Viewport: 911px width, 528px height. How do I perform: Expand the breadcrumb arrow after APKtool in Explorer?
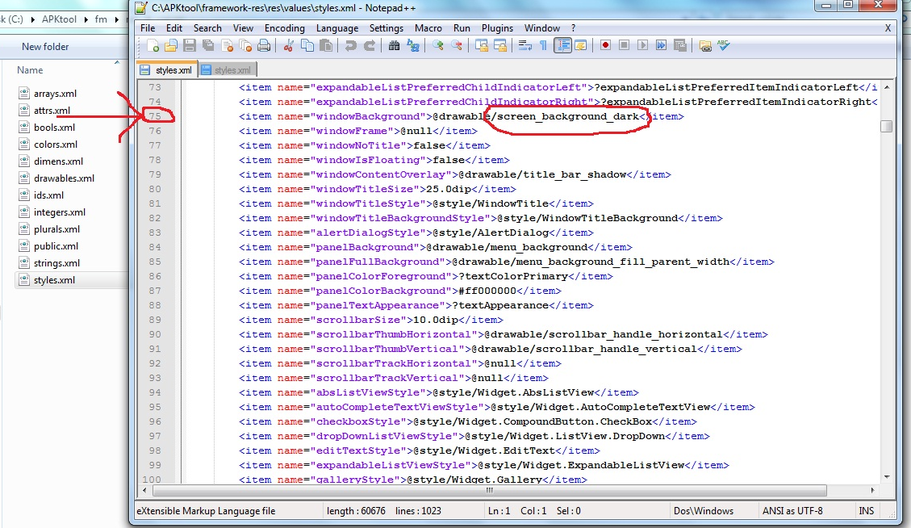86,19
